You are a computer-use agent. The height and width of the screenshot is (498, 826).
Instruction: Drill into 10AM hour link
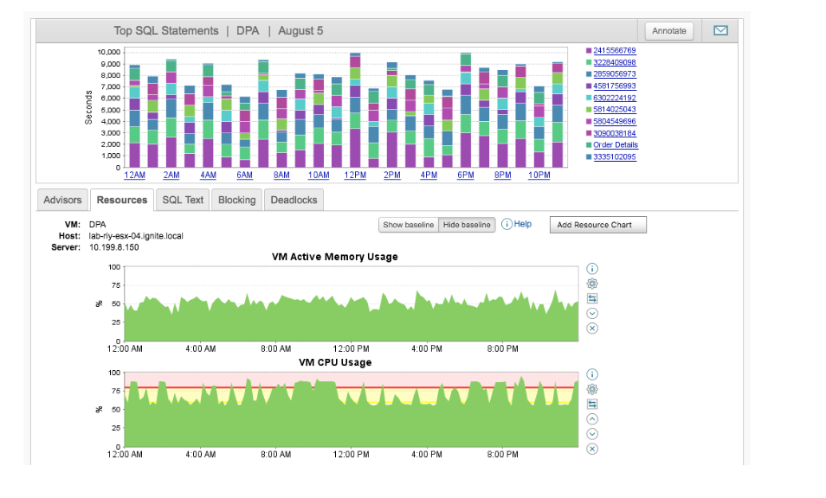[319, 176]
